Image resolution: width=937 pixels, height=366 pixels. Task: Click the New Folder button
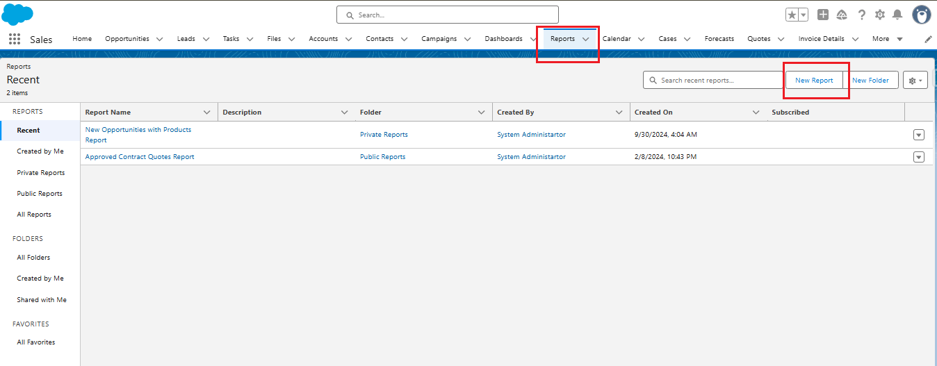(x=870, y=81)
